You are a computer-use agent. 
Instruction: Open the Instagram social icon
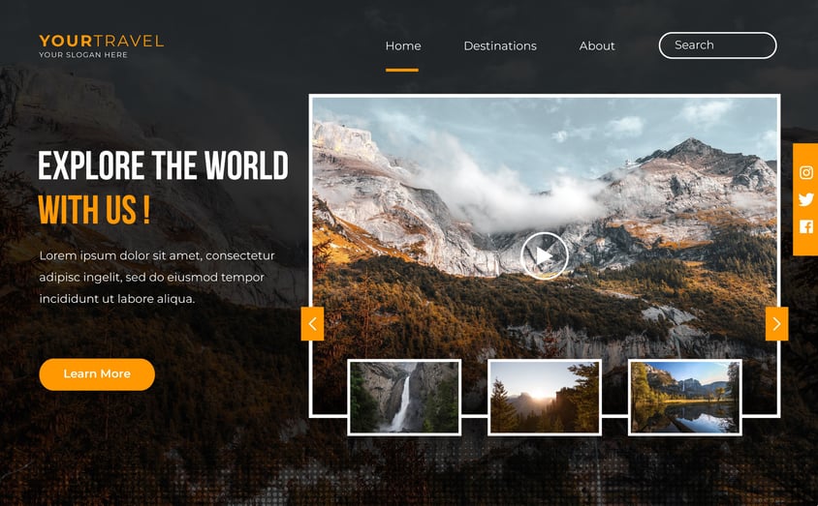[806, 172]
